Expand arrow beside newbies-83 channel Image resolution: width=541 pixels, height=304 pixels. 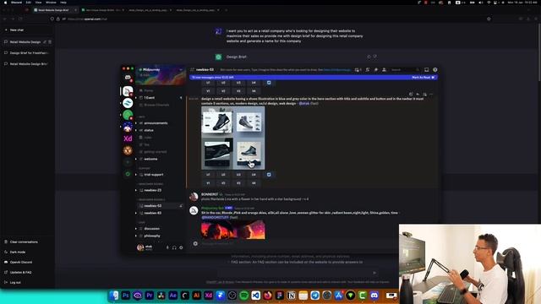point(136,213)
